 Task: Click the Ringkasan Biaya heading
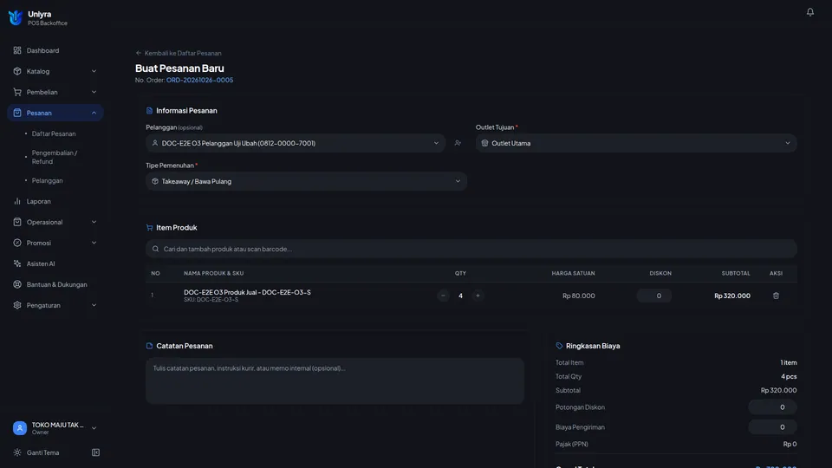(x=593, y=346)
